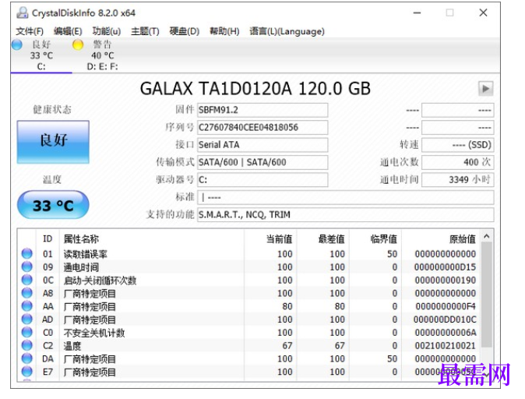The height and width of the screenshot is (399, 525).
Task: Click raw value 0000000000F4
Action: pyautogui.click(x=446, y=306)
